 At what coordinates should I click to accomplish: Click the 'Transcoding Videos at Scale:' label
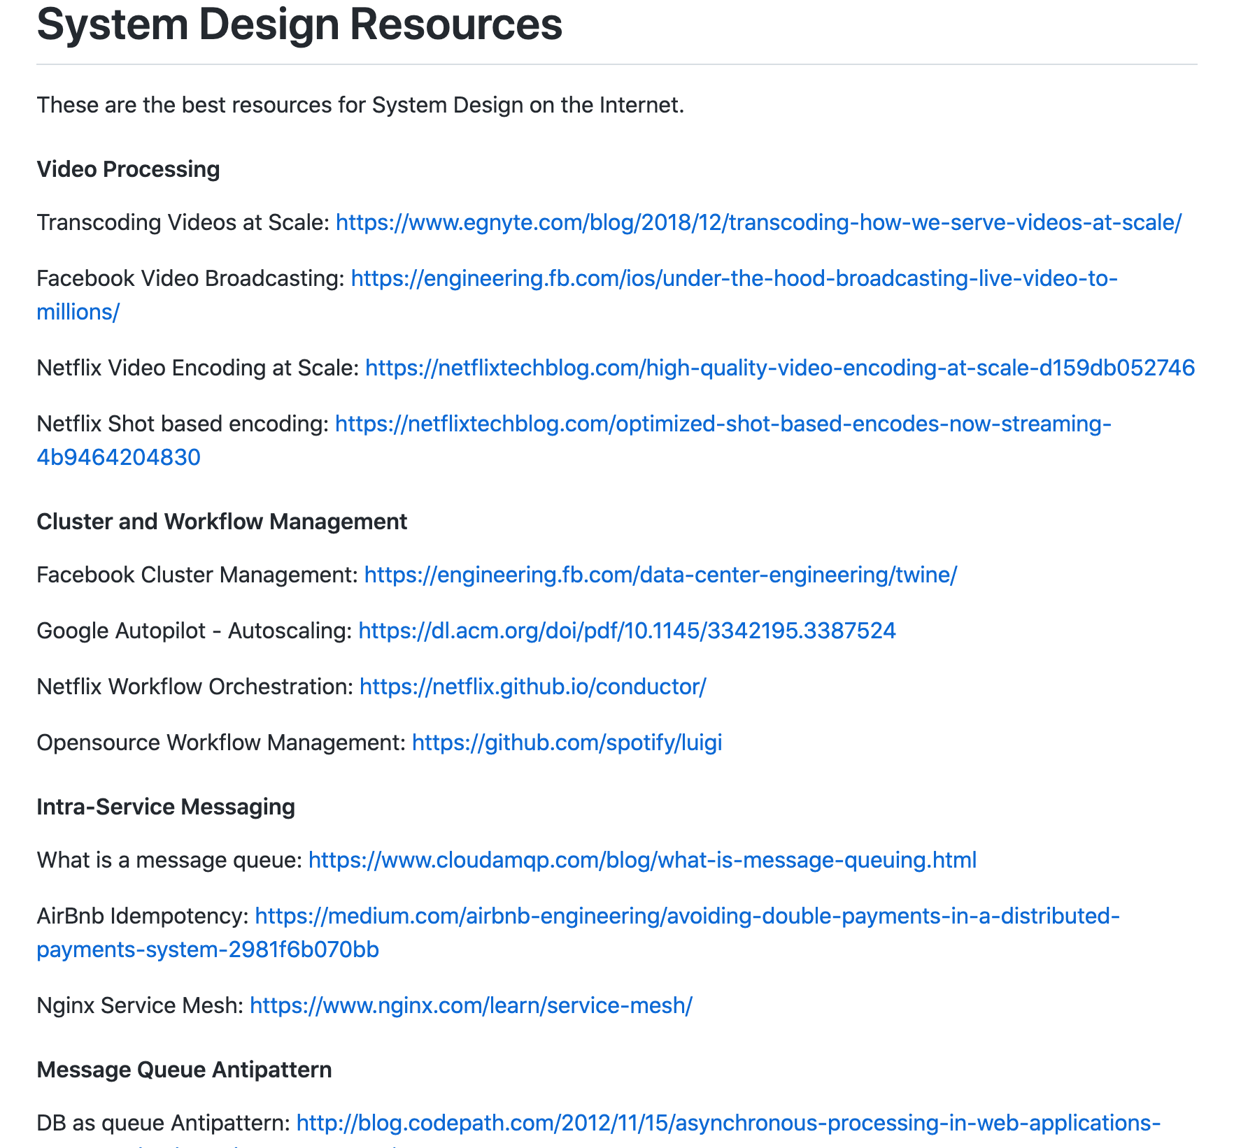coord(183,222)
